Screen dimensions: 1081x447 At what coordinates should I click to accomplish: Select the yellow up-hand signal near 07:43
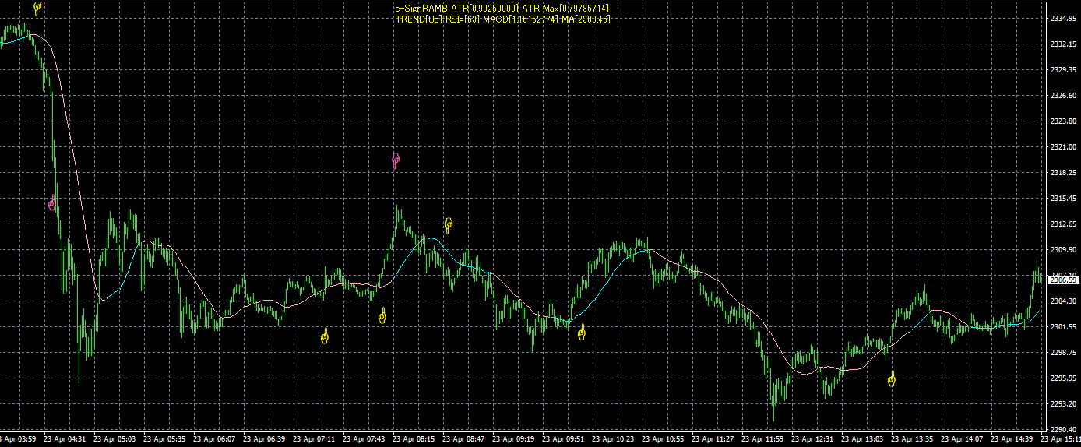(x=382, y=316)
